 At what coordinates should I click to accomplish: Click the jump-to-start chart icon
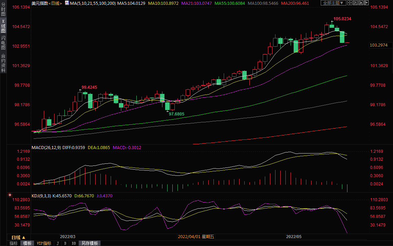tap(355, 3)
